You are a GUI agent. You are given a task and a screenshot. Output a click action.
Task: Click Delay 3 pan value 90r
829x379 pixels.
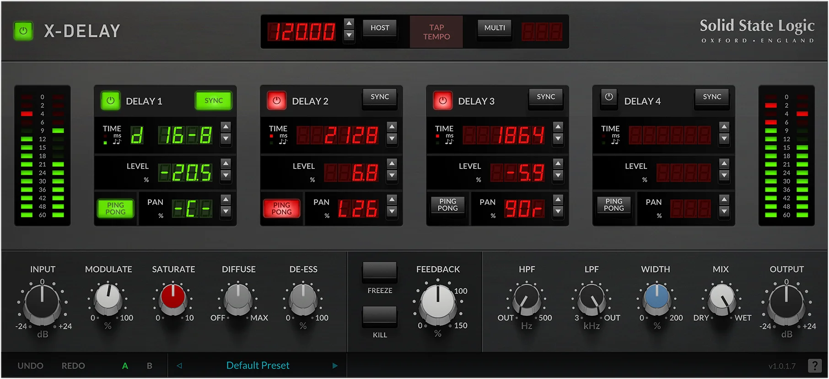[x=524, y=209]
